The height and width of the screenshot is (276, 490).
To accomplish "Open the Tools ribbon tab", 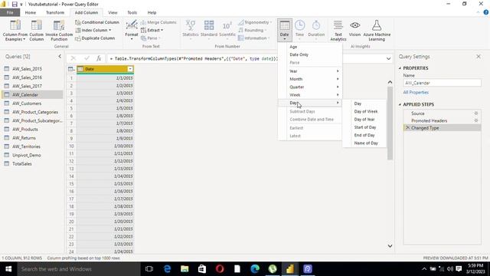I will 132,12.
